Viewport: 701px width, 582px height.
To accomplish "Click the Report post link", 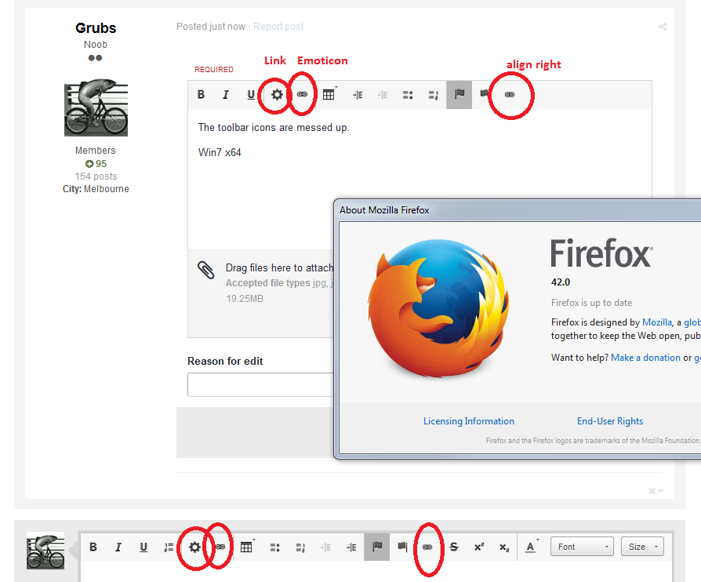I will (x=278, y=27).
